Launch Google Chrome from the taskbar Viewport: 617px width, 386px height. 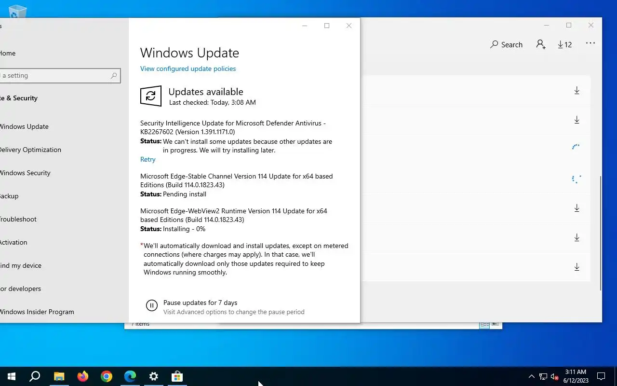[x=107, y=376]
